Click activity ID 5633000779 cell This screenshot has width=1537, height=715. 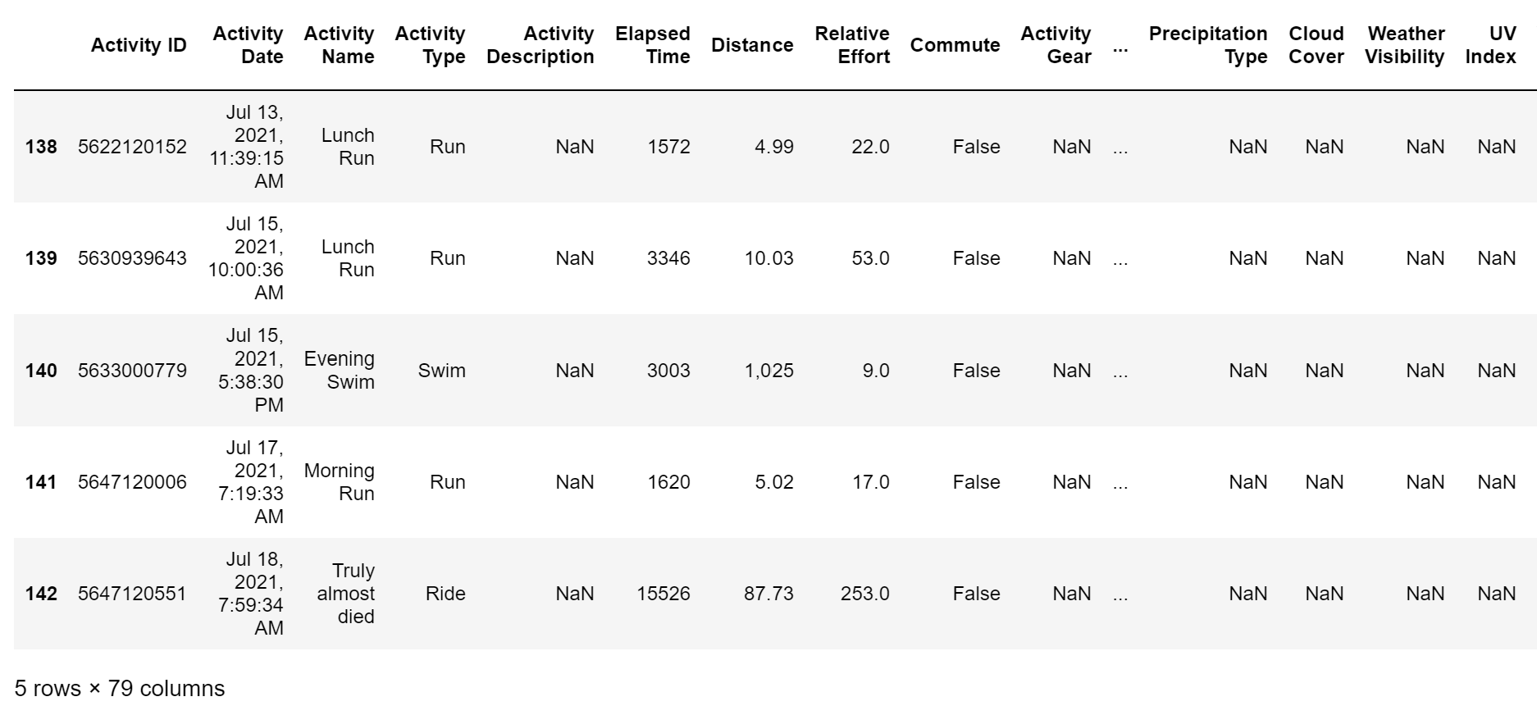(x=132, y=371)
